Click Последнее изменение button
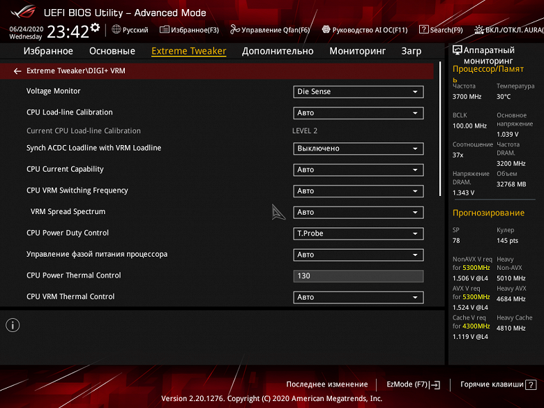Image resolution: width=544 pixels, height=408 pixels. tap(327, 384)
